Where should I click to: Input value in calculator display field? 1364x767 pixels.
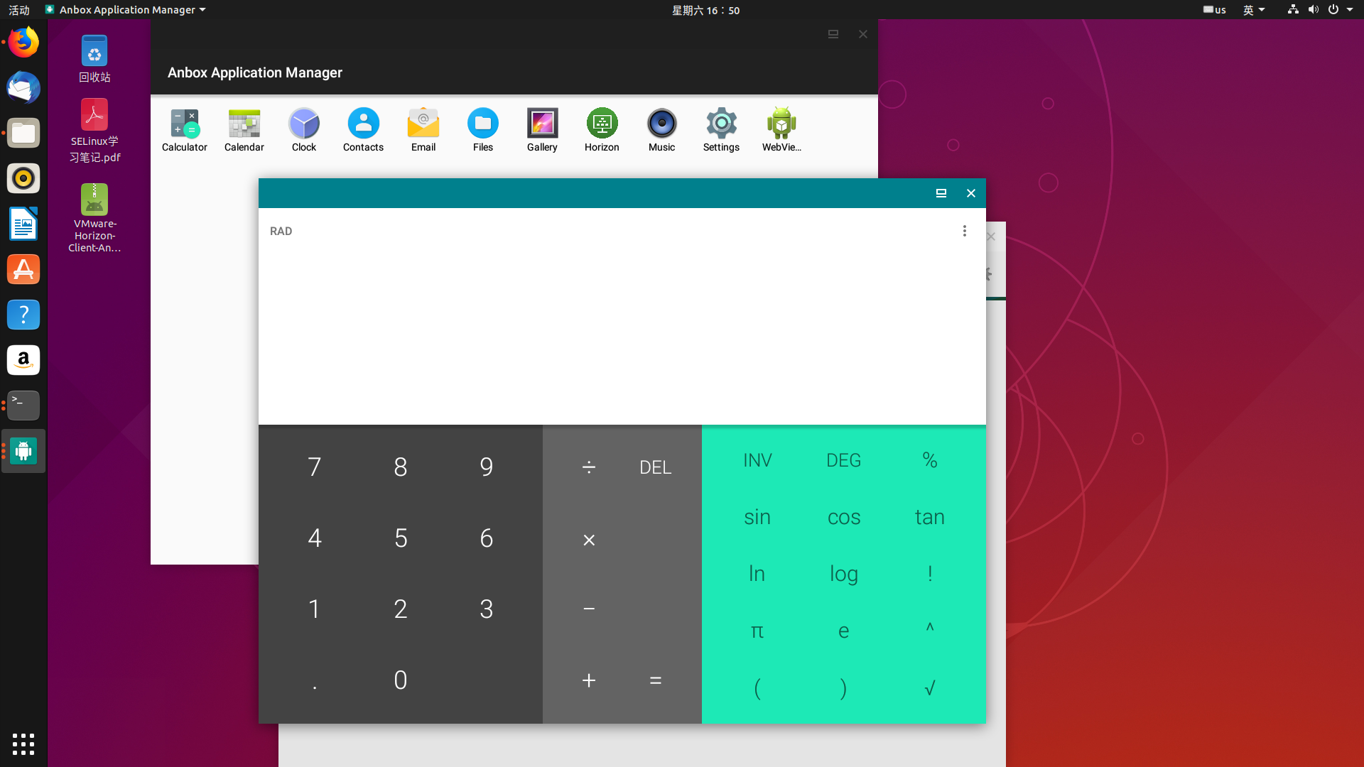pyautogui.click(x=622, y=318)
